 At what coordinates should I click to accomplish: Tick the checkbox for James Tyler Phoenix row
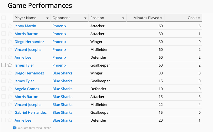tap(4, 65)
